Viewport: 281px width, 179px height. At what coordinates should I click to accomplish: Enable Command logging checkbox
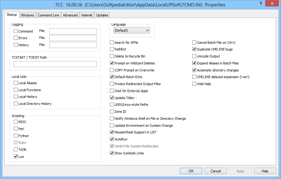pyautogui.click(x=16, y=31)
